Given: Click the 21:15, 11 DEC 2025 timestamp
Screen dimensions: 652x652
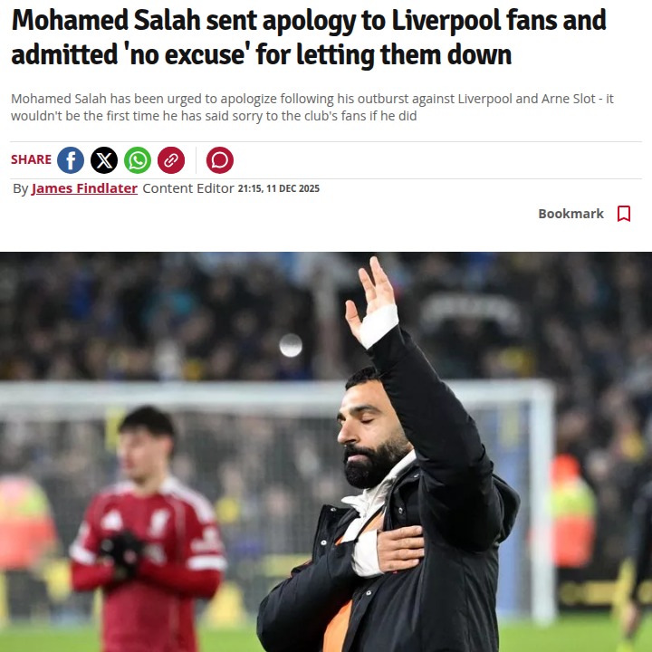Looking at the screenshot, I should pos(279,188).
